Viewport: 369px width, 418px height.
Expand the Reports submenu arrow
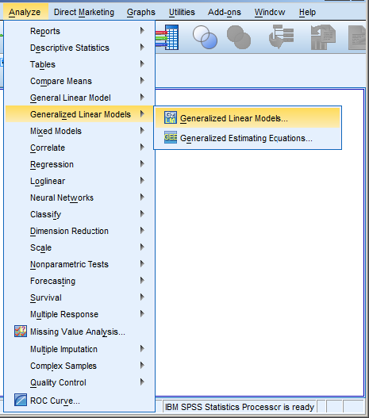tap(142, 31)
